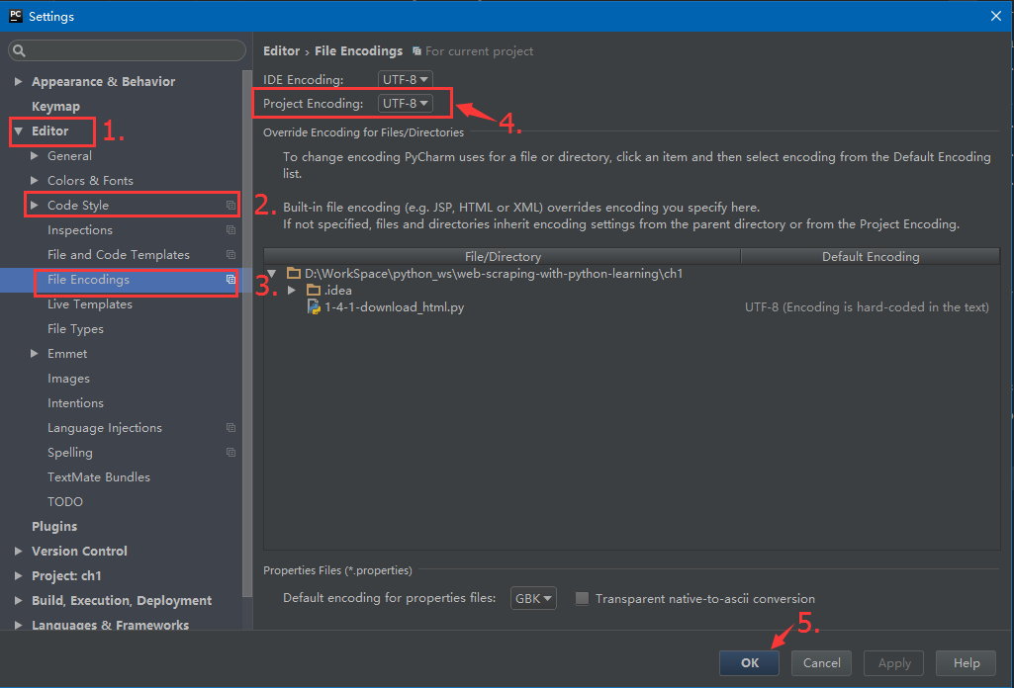Expand Colors & Fonts arrow
The image size is (1014, 688).
(x=35, y=180)
